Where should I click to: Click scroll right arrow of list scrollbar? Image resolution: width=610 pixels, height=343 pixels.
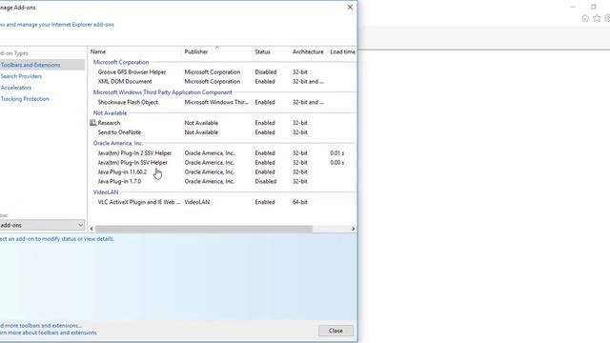[x=353, y=229]
